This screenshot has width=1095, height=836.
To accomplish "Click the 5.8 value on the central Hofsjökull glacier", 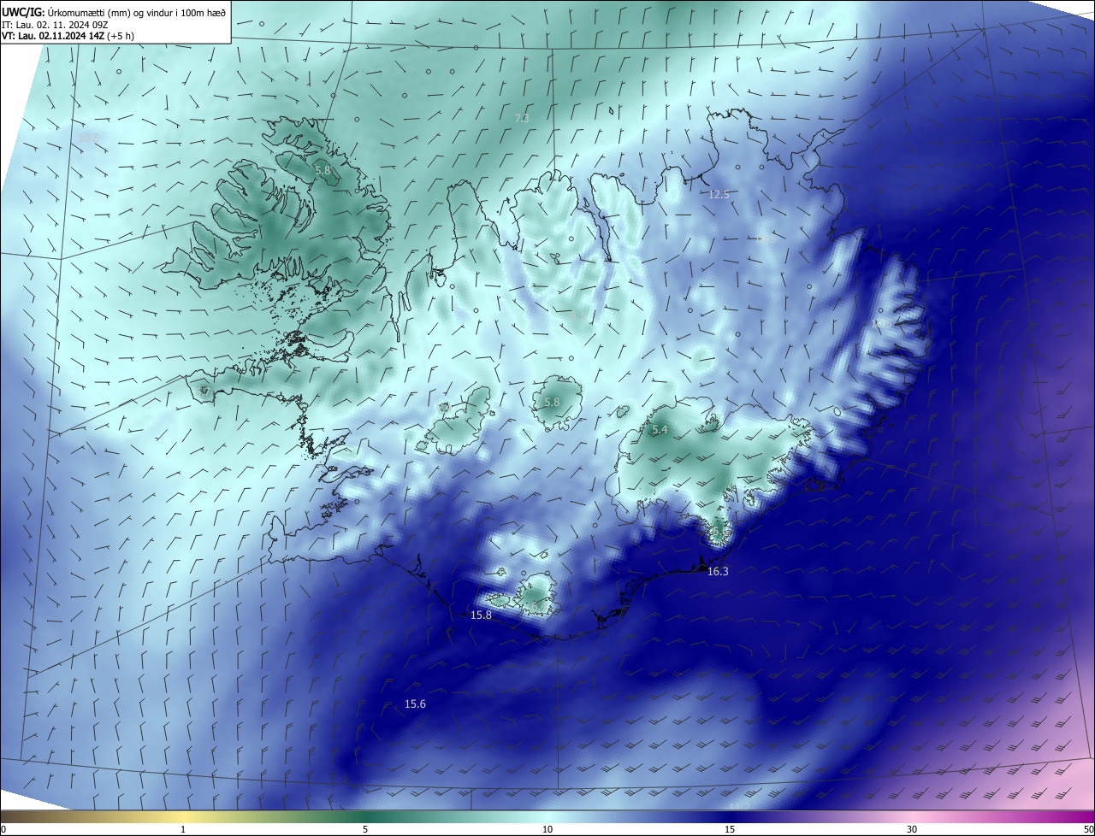I will click(x=552, y=402).
